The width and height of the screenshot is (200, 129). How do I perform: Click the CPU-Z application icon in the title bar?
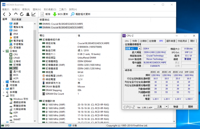coord(124,36)
